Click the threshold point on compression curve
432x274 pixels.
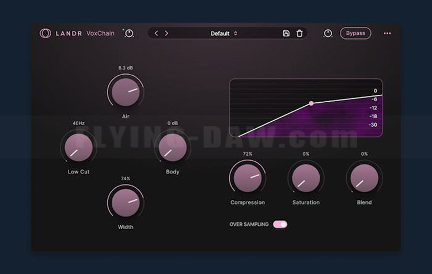(x=311, y=103)
